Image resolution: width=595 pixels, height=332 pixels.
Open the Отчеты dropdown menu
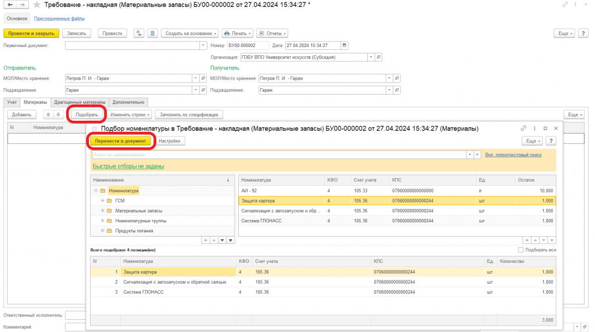pyautogui.click(x=272, y=33)
